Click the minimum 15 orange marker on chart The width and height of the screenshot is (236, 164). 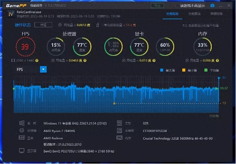(114, 103)
